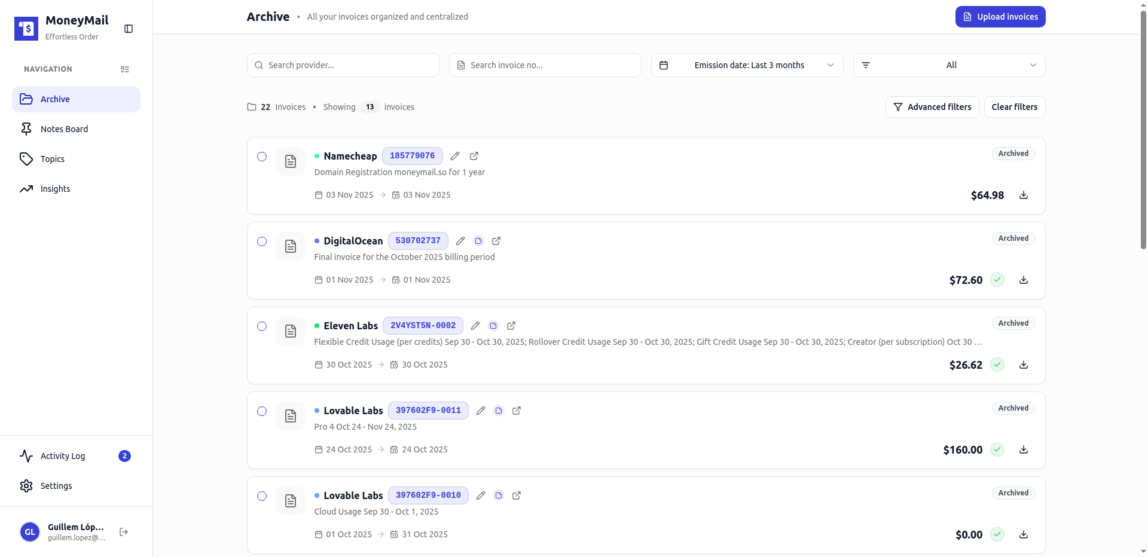Click the Upload invoices button
Viewport: 1148px width, 557px height.
coord(1000,17)
